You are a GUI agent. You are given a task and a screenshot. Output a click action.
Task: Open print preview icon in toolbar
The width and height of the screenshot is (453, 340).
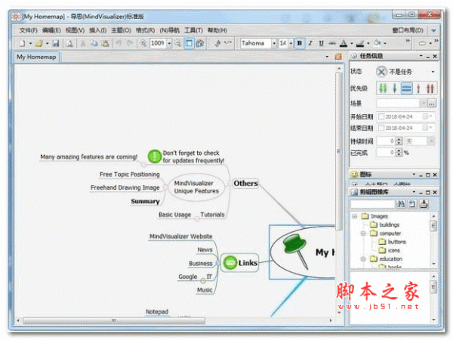click(x=69, y=43)
